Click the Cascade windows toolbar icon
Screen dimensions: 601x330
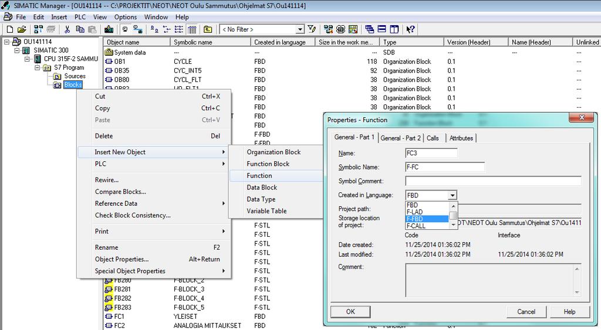point(370,29)
